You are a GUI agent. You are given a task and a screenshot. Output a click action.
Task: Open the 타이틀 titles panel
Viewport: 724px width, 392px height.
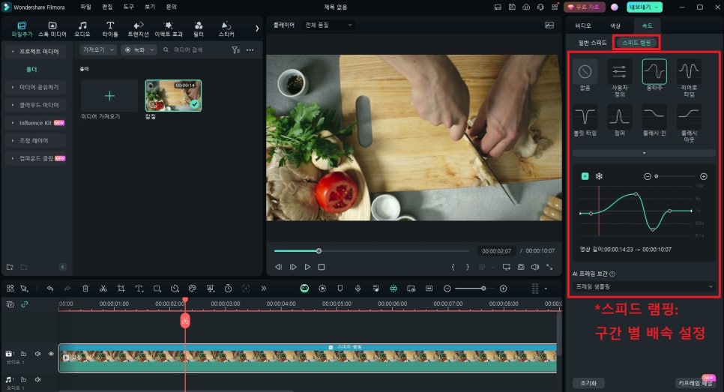110,29
